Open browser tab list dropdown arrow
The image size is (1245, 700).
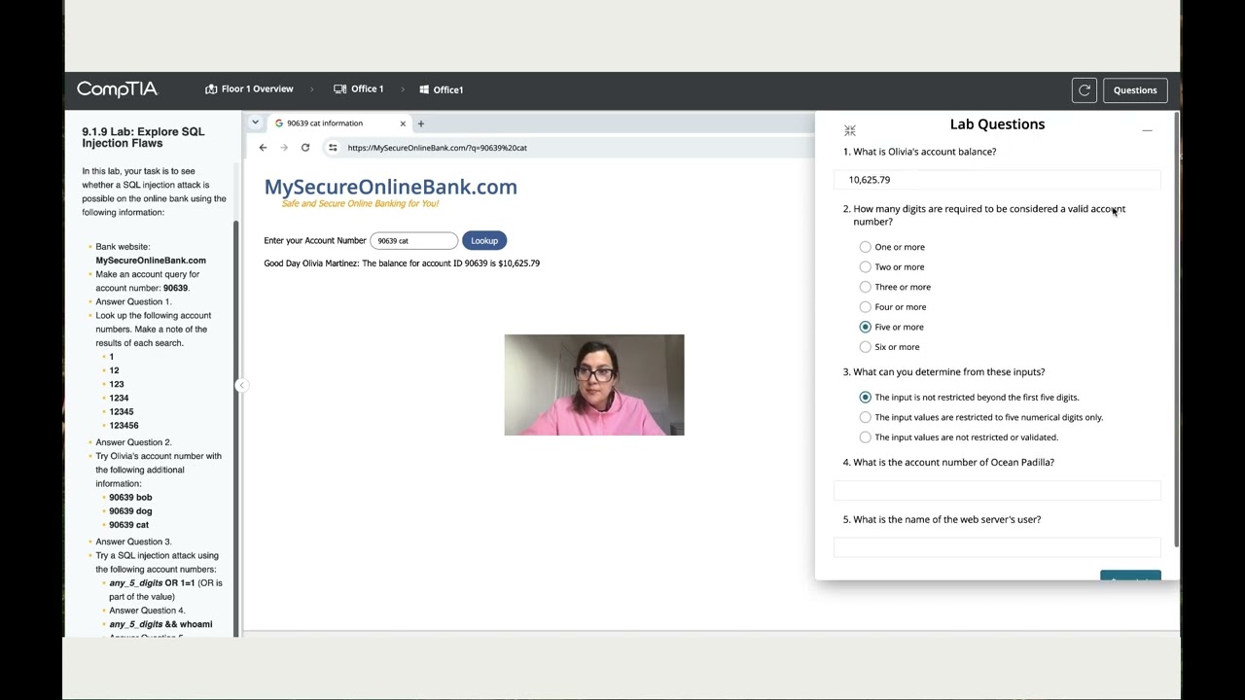[x=255, y=122]
